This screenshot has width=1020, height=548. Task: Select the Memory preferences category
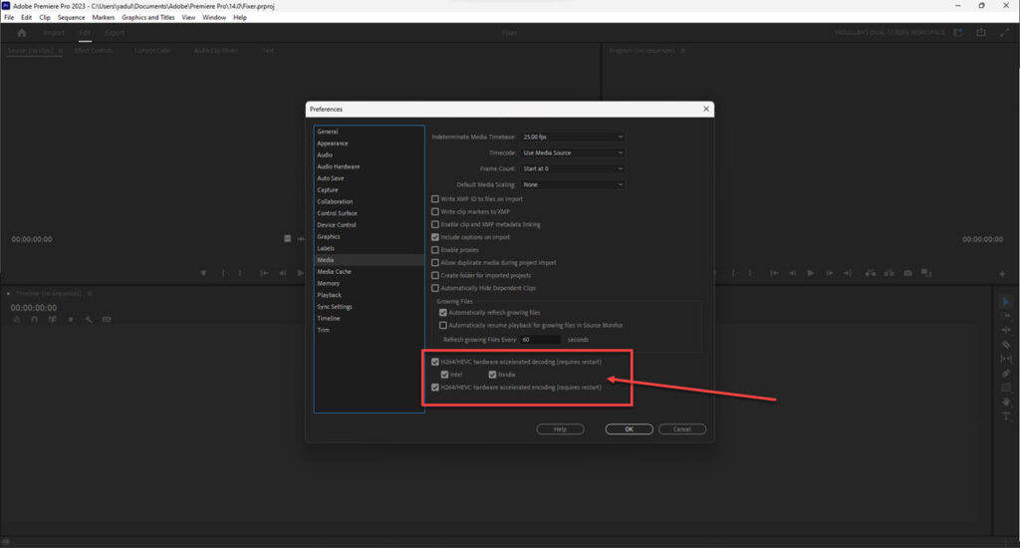point(329,283)
